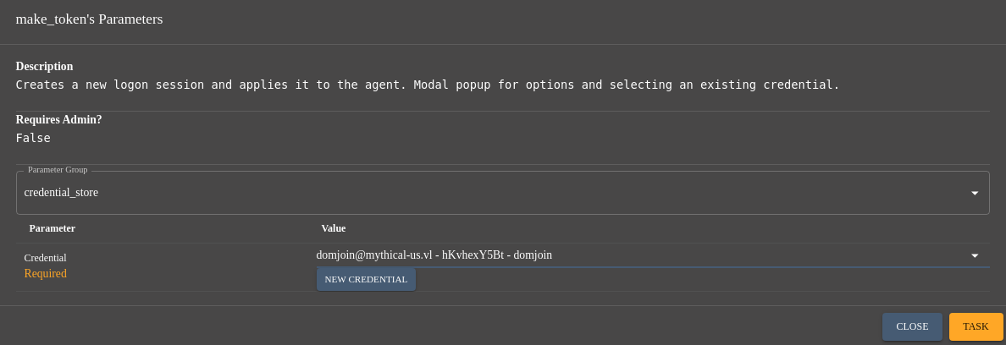The image size is (1006, 345).
Task: Add a credential via NEW CREDENTIAL button
Action: coord(366,279)
